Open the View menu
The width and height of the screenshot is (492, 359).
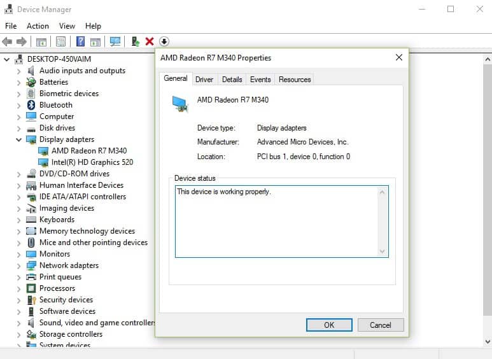coord(67,26)
